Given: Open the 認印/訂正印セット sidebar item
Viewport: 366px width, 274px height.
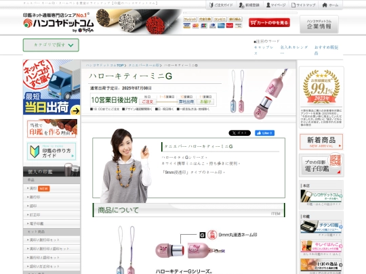Looking at the screenshot, I should [52, 267].
